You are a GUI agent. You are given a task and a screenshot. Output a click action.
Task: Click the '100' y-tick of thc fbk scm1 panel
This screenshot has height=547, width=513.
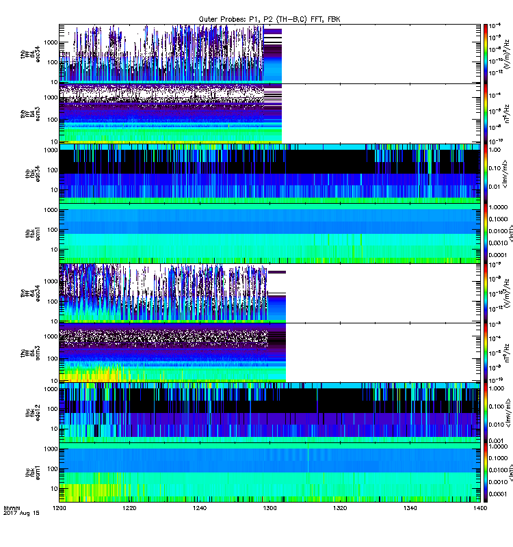point(53,469)
